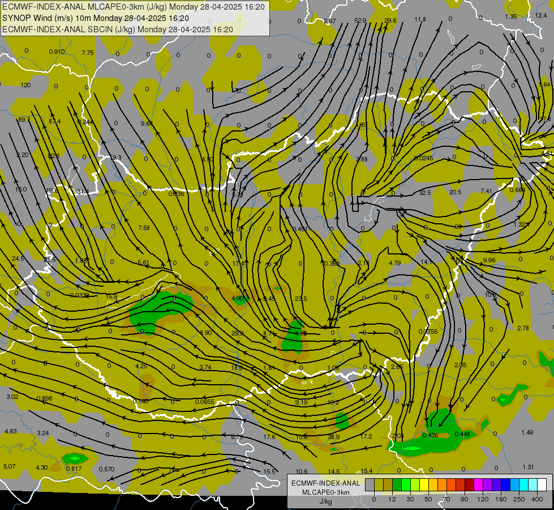Click the map value 12.4
This screenshot has height=510, width=554.
pyautogui.click(x=540, y=15)
